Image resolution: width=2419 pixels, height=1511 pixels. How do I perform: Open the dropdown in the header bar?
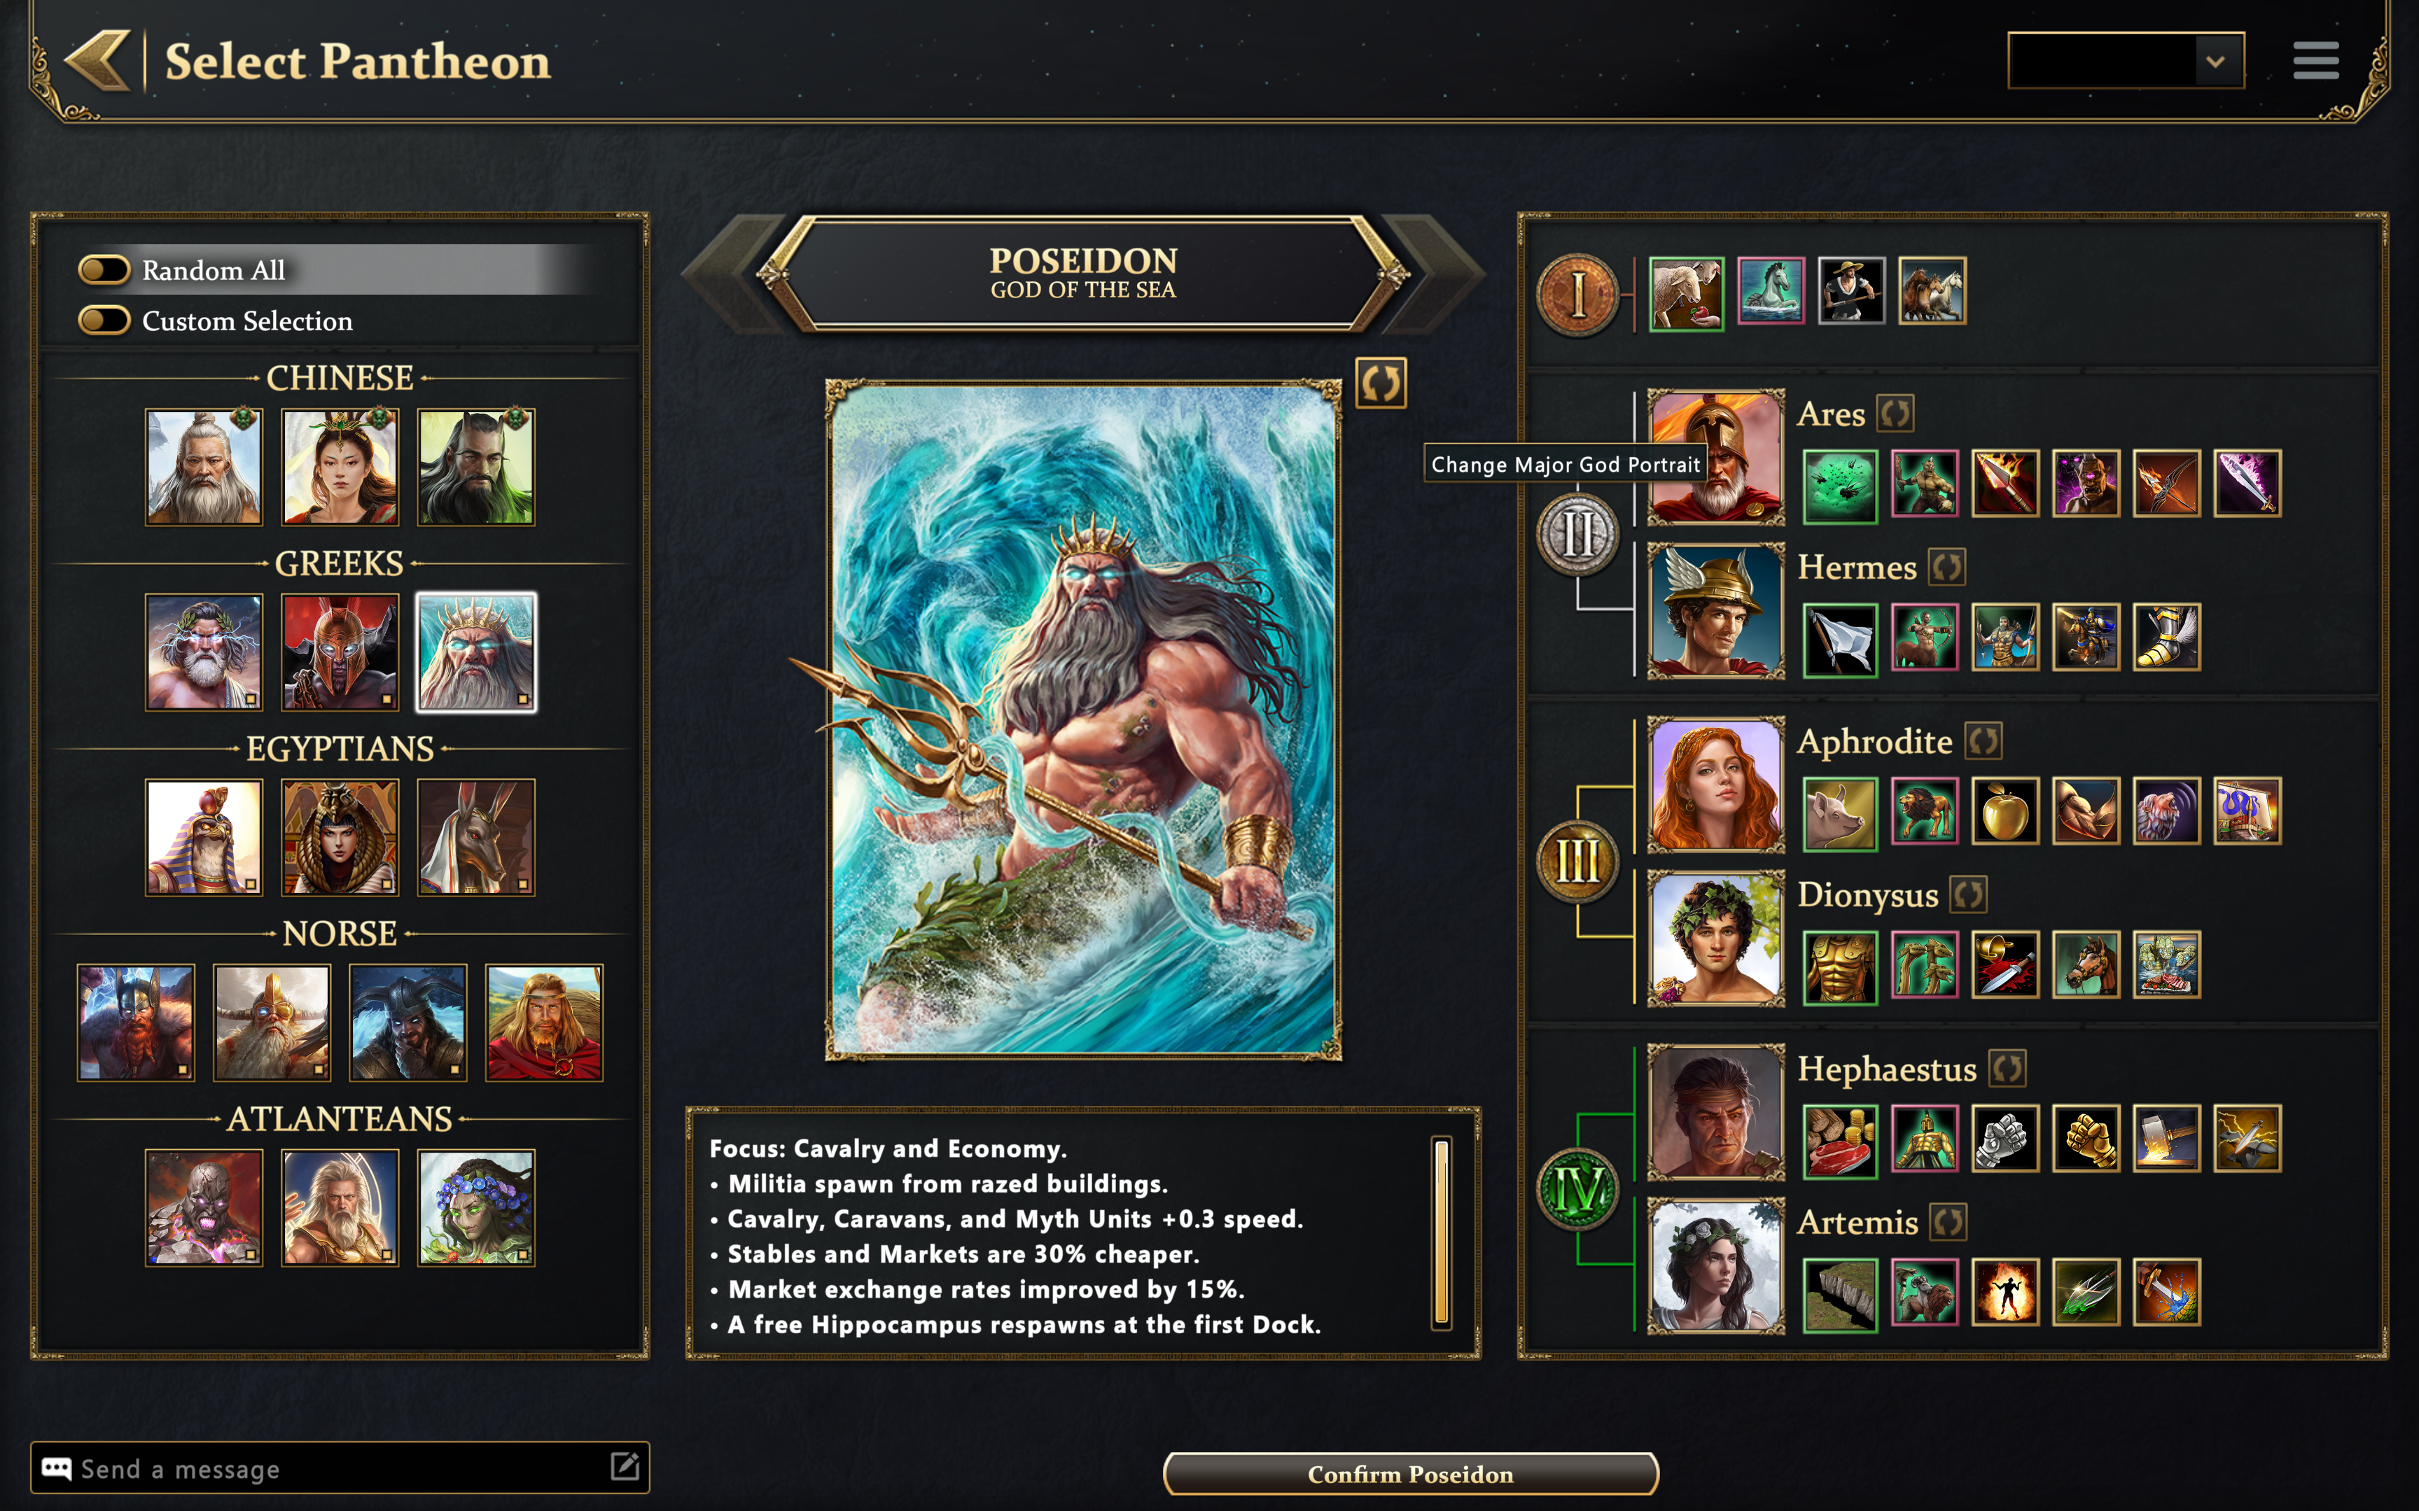click(2125, 61)
